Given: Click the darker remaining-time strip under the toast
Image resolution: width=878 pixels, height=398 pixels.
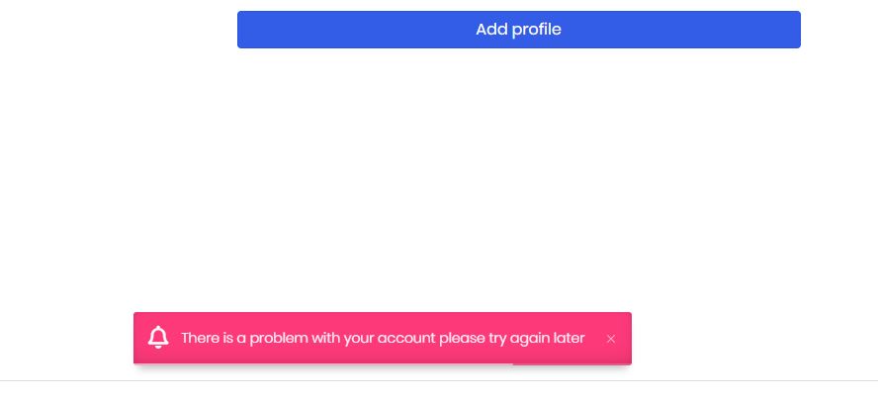Looking at the screenshot, I should click(x=571, y=363).
